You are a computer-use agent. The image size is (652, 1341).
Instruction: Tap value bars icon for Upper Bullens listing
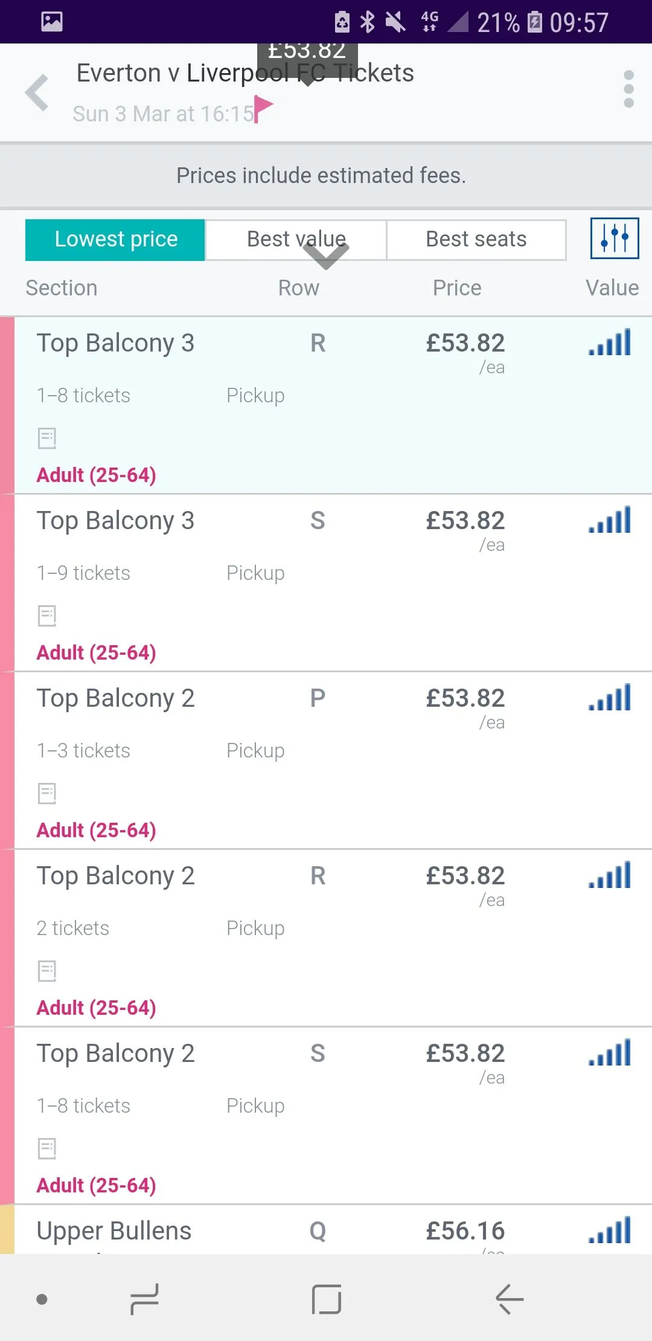coord(610,1230)
